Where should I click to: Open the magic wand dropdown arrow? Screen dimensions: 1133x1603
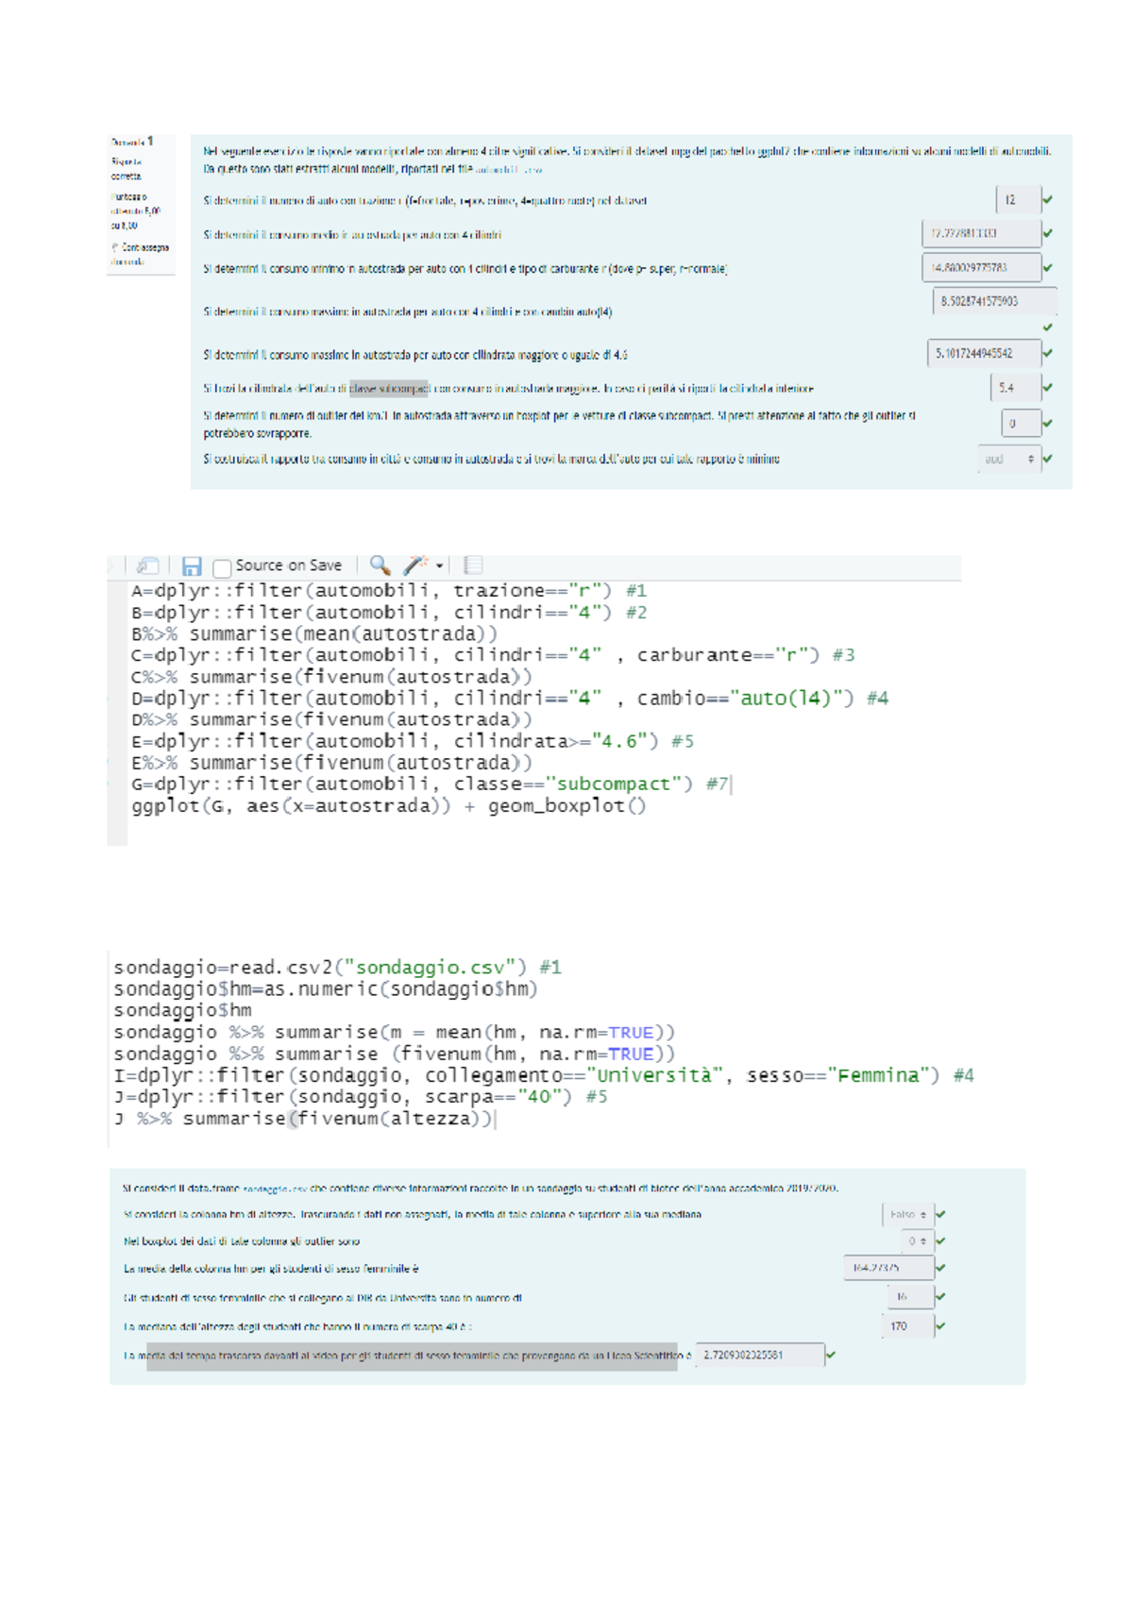[x=439, y=565]
